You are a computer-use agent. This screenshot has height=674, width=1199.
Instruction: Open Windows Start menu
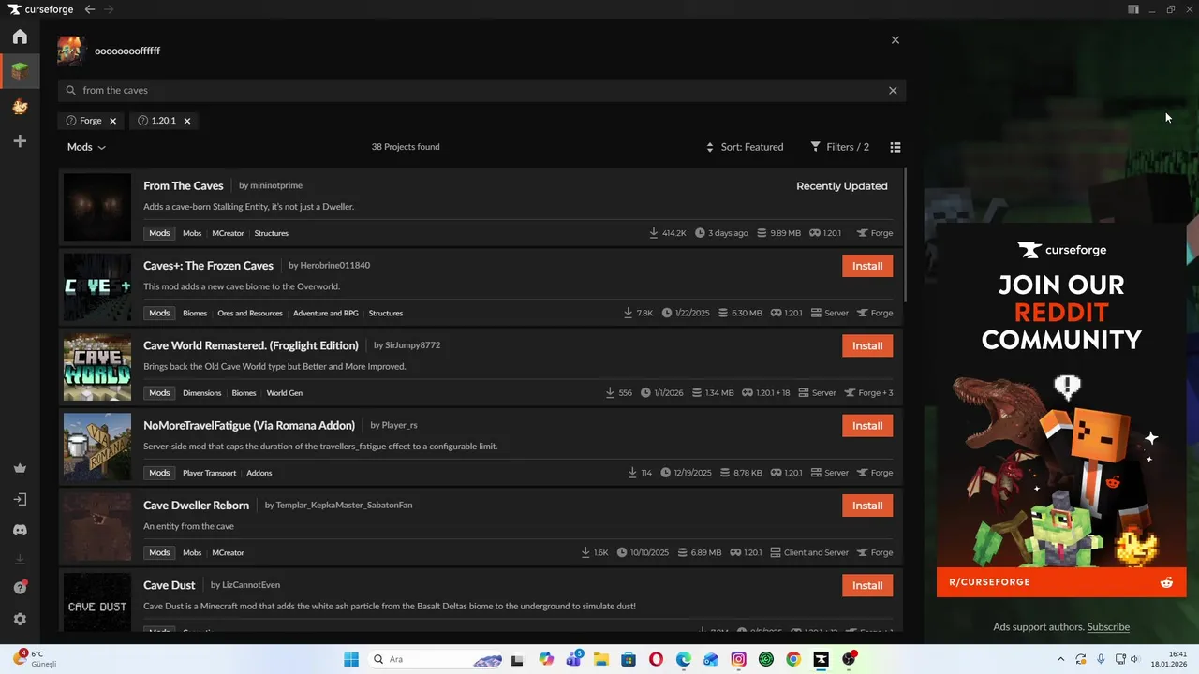pos(351,659)
